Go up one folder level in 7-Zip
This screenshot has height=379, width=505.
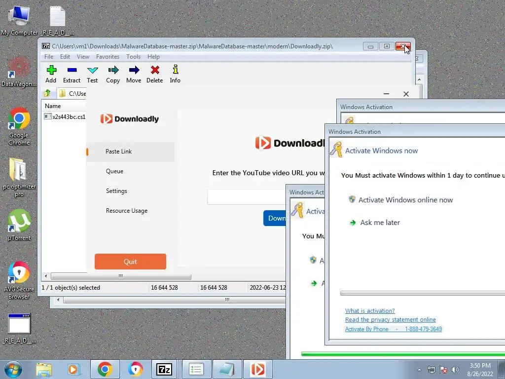pos(47,93)
